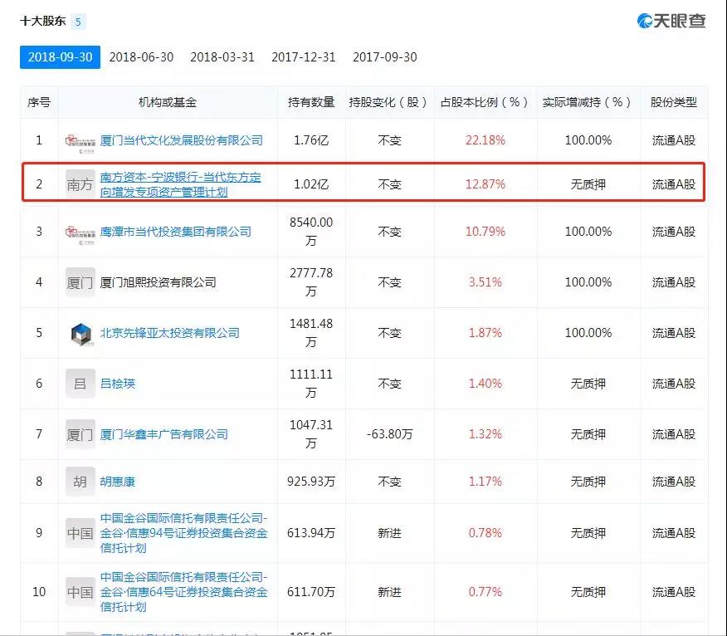Click the 1.32% share ratio cell
This screenshot has width=727, height=636.
click(x=485, y=434)
